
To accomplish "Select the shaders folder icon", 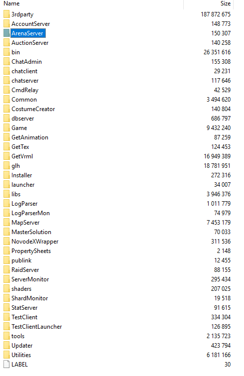I will (x=6, y=289).
